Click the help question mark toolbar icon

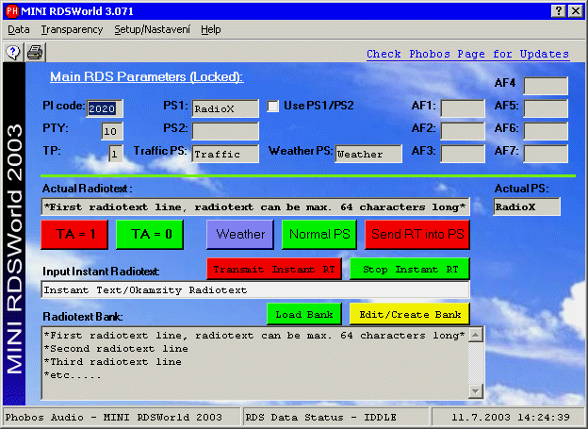coord(13,52)
